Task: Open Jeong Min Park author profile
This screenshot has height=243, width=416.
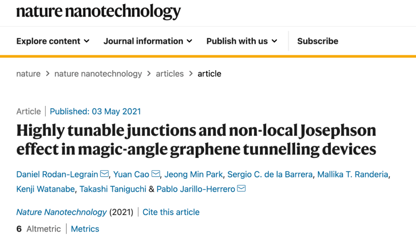Action: click(193, 174)
